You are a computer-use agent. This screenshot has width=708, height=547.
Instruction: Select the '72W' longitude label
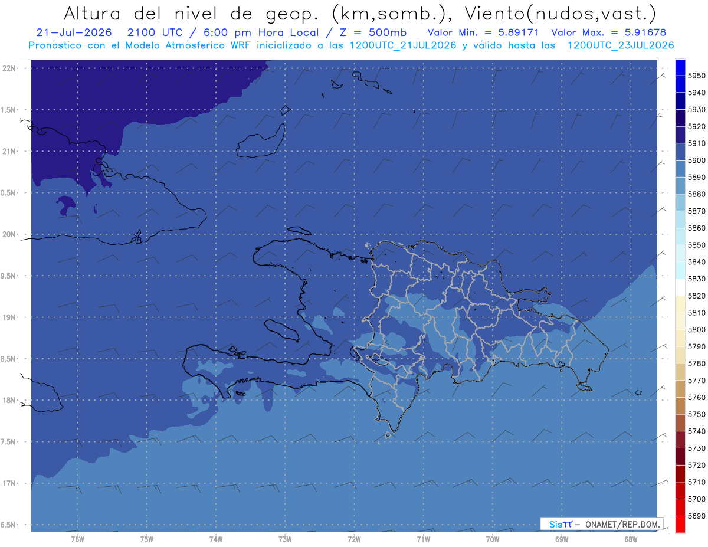point(353,539)
